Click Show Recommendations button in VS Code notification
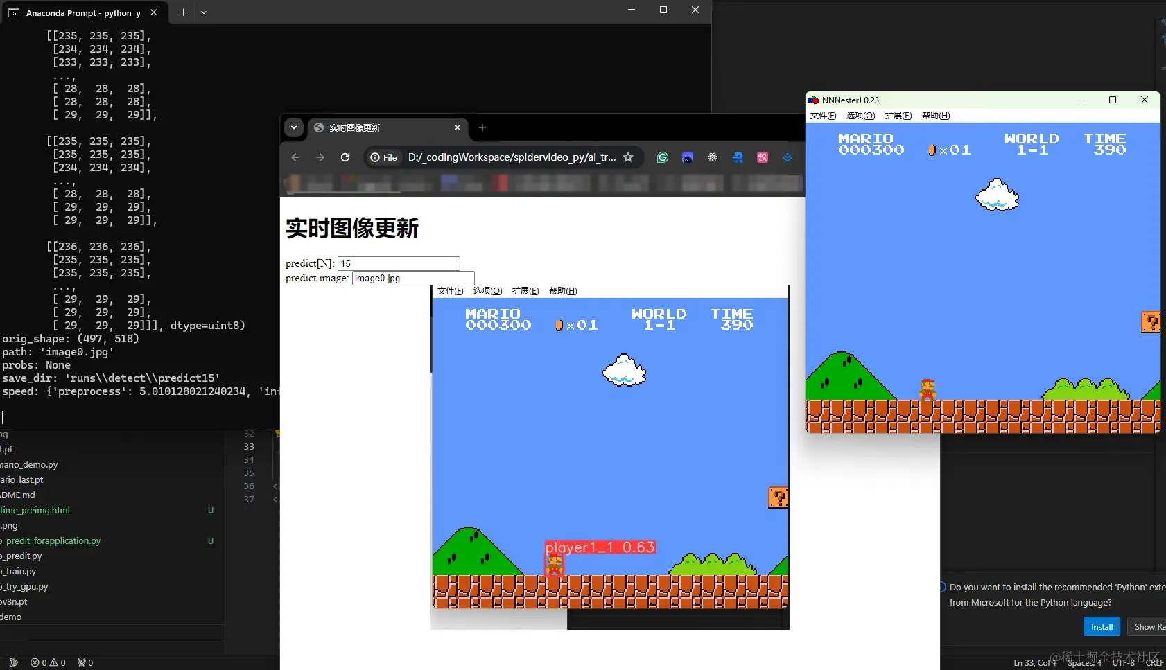Viewport: 1166px width, 670px height. [1147, 626]
